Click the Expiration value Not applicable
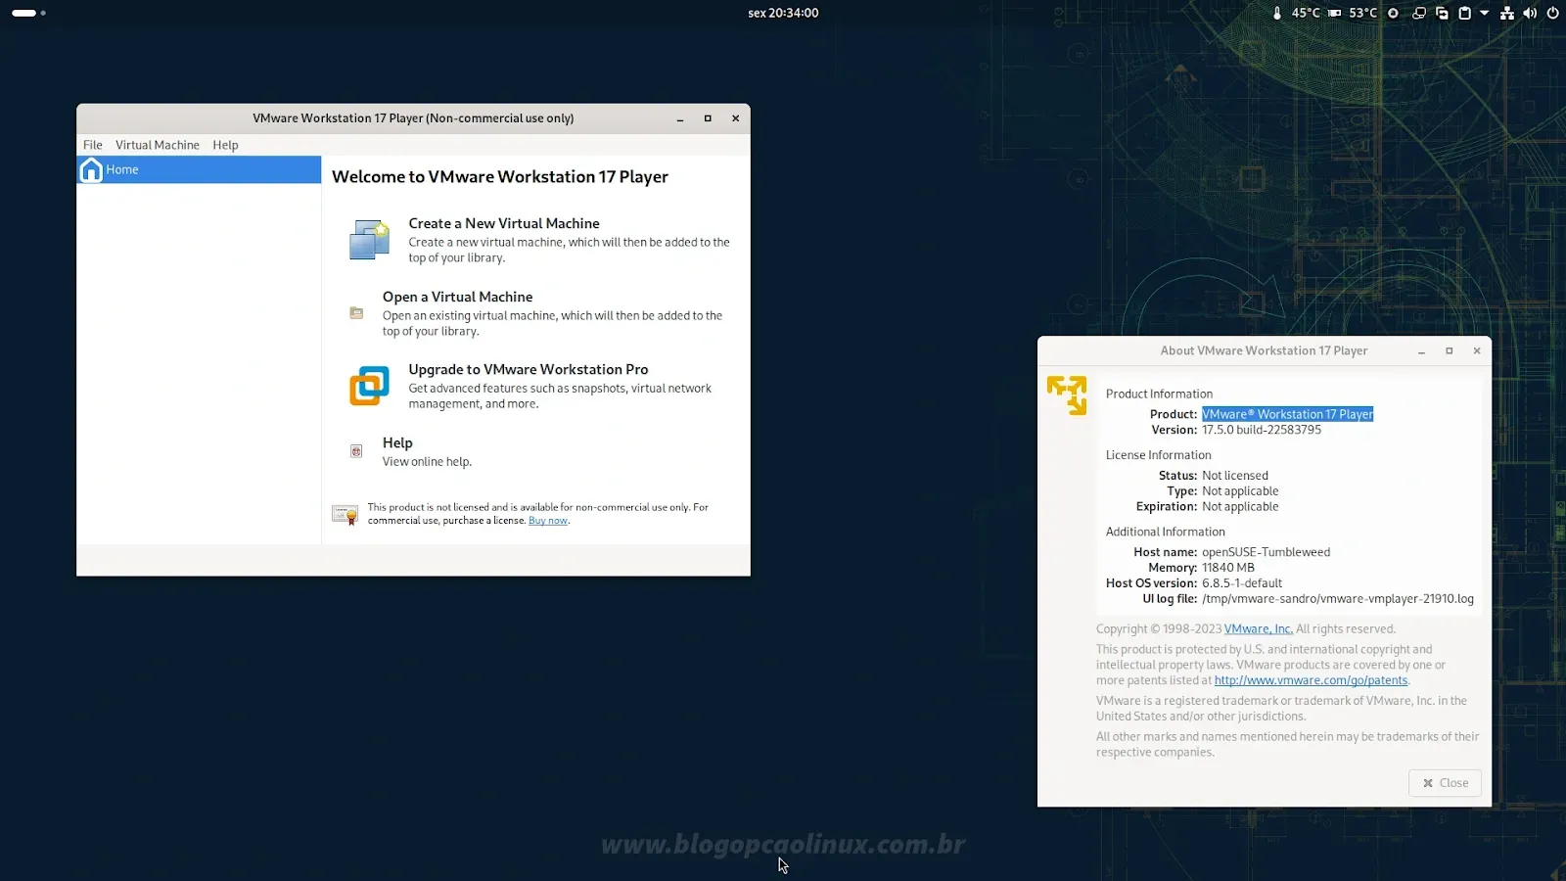The width and height of the screenshot is (1566, 881). click(x=1240, y=507)
